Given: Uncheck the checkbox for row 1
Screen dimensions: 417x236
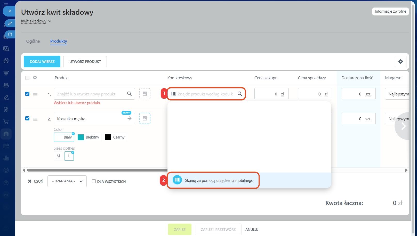Looking at the screenshot, I should point(27,94).
